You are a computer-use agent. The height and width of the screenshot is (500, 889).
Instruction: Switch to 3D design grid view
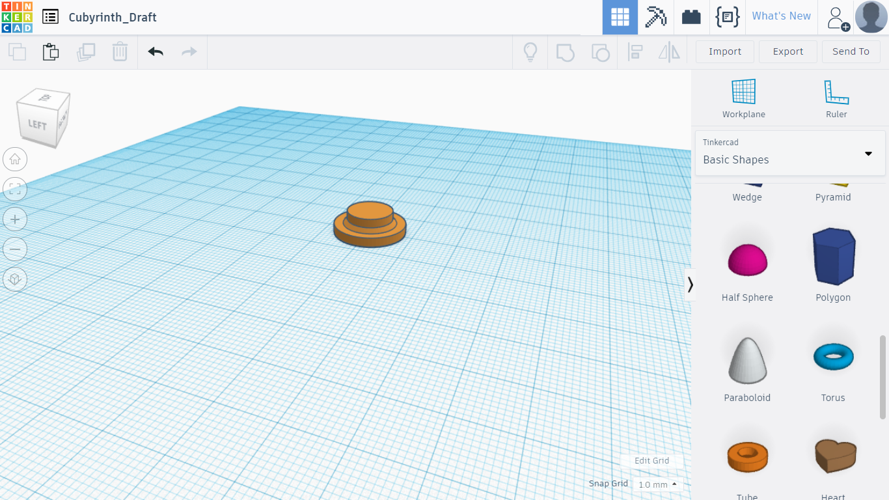pos(620,18)
